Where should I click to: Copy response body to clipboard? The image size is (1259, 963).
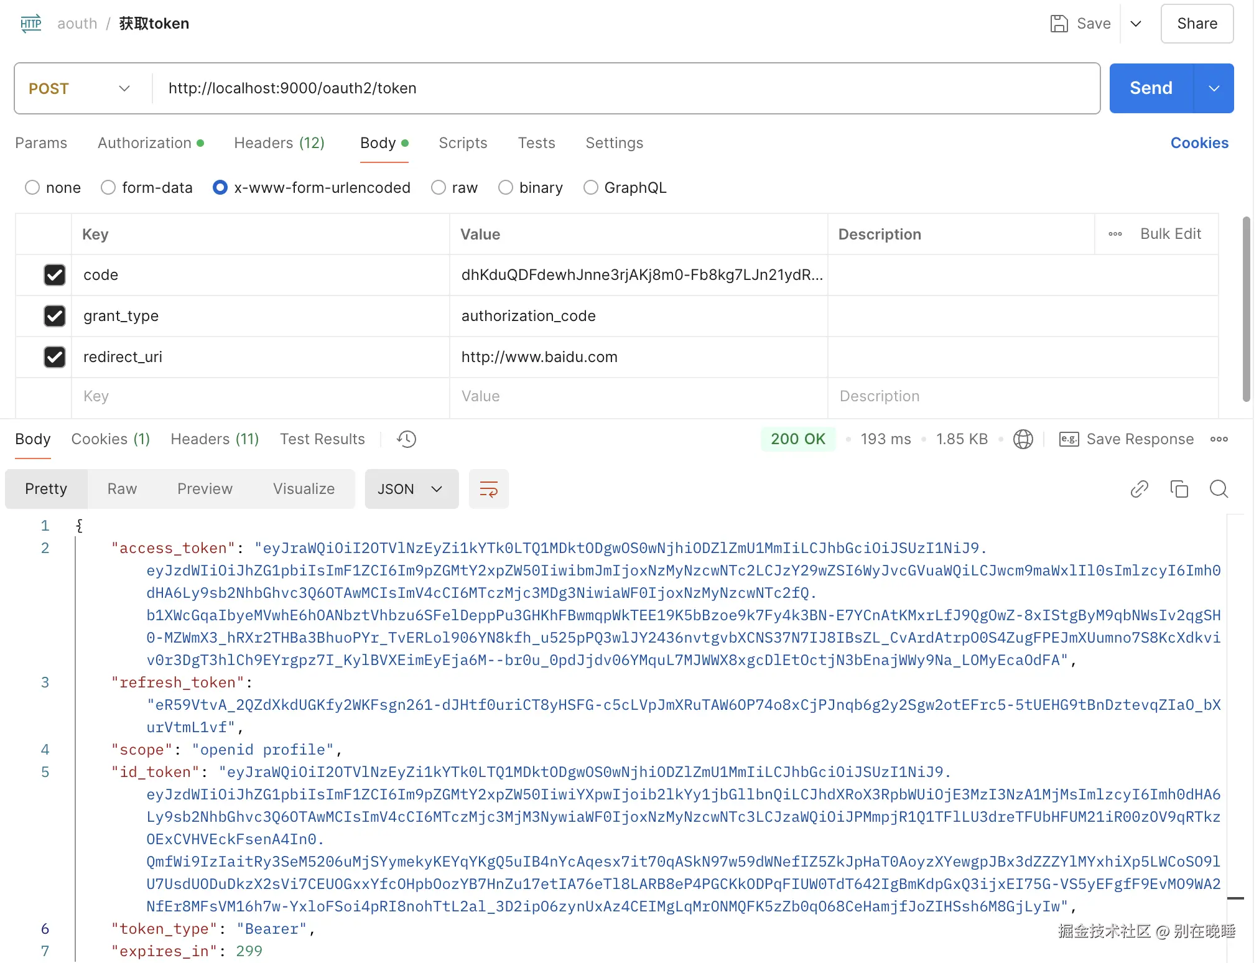point(1179,489)
